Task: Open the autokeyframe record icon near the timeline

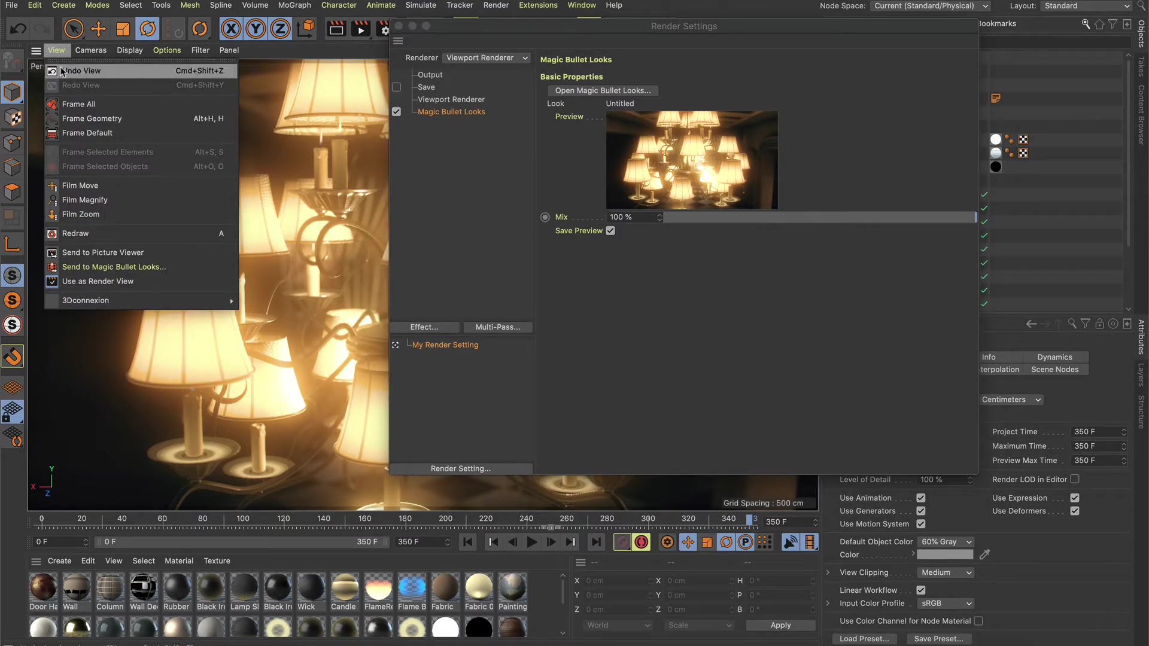Action: pyautogui.click(x=641, y=542)
